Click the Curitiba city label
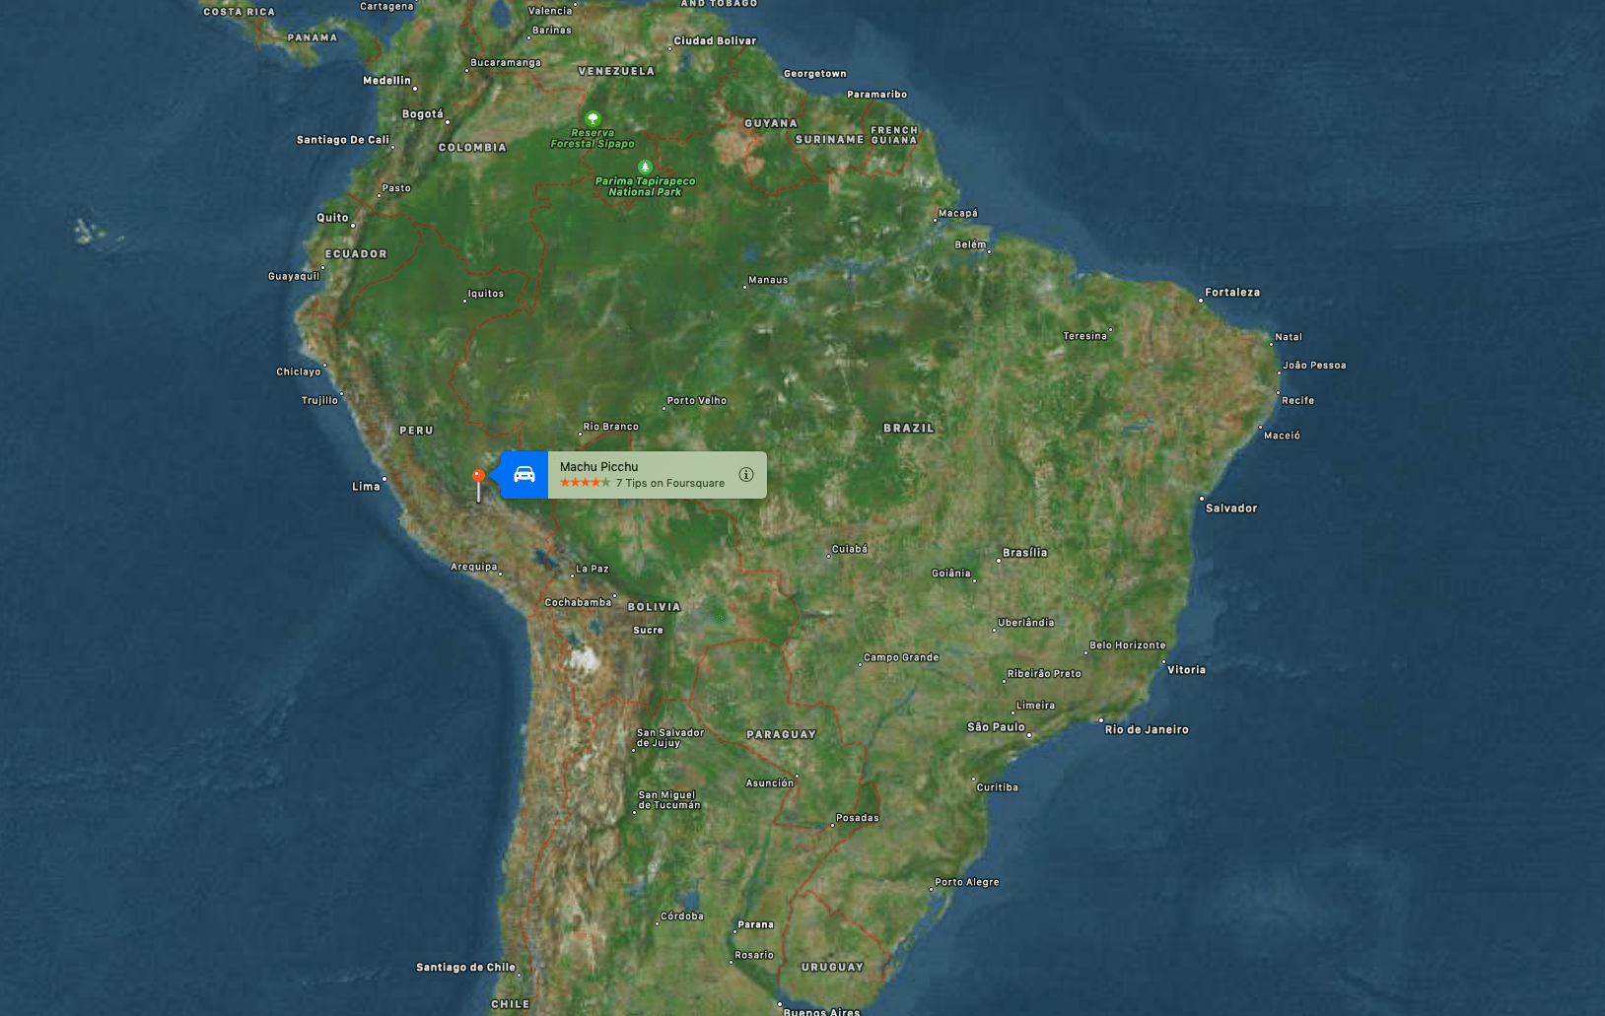The image size is (1605, 1016). [x=998, y=787]
